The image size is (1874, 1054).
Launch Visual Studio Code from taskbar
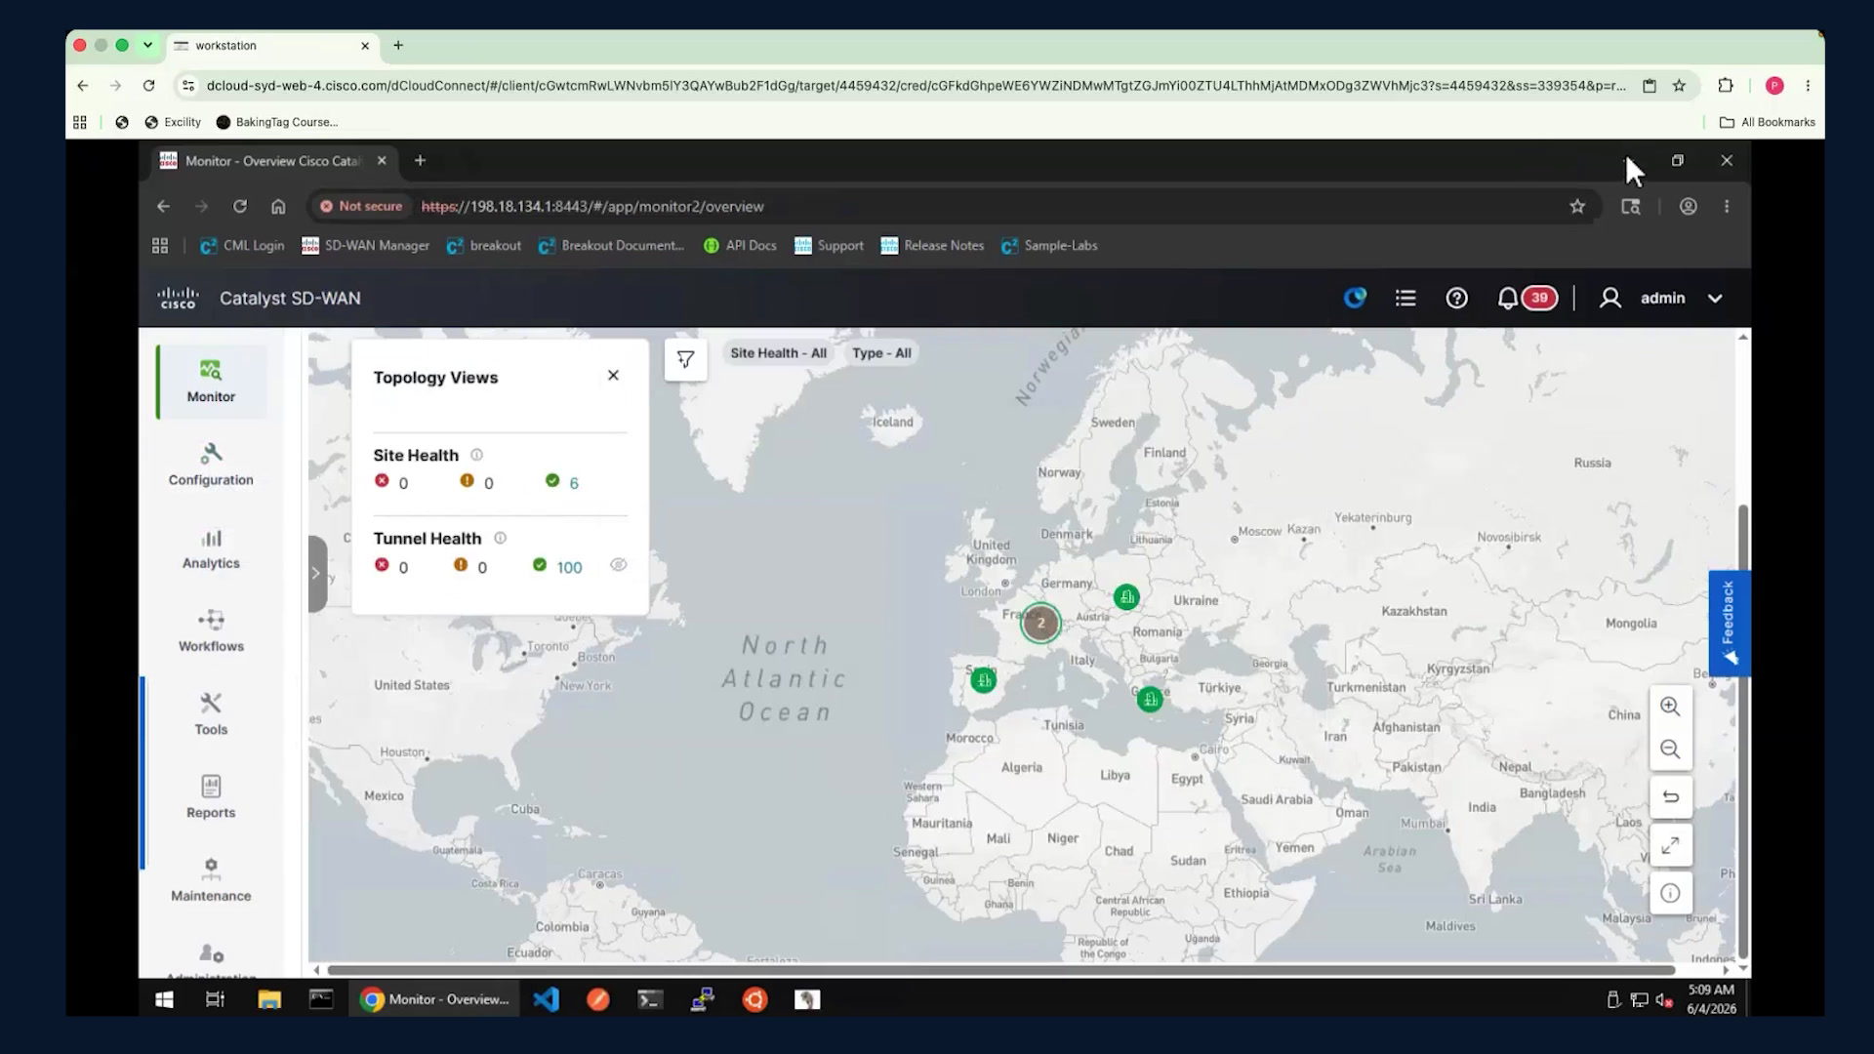(x=547, y=999)
